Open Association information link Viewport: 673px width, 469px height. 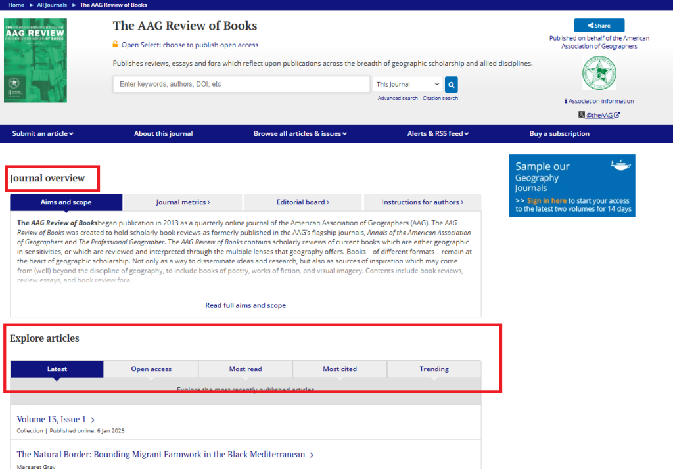pyautogui.click(x=599, y=101)
